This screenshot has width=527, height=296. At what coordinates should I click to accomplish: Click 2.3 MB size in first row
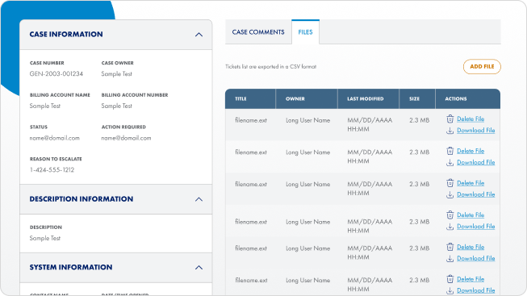point(419,120)
